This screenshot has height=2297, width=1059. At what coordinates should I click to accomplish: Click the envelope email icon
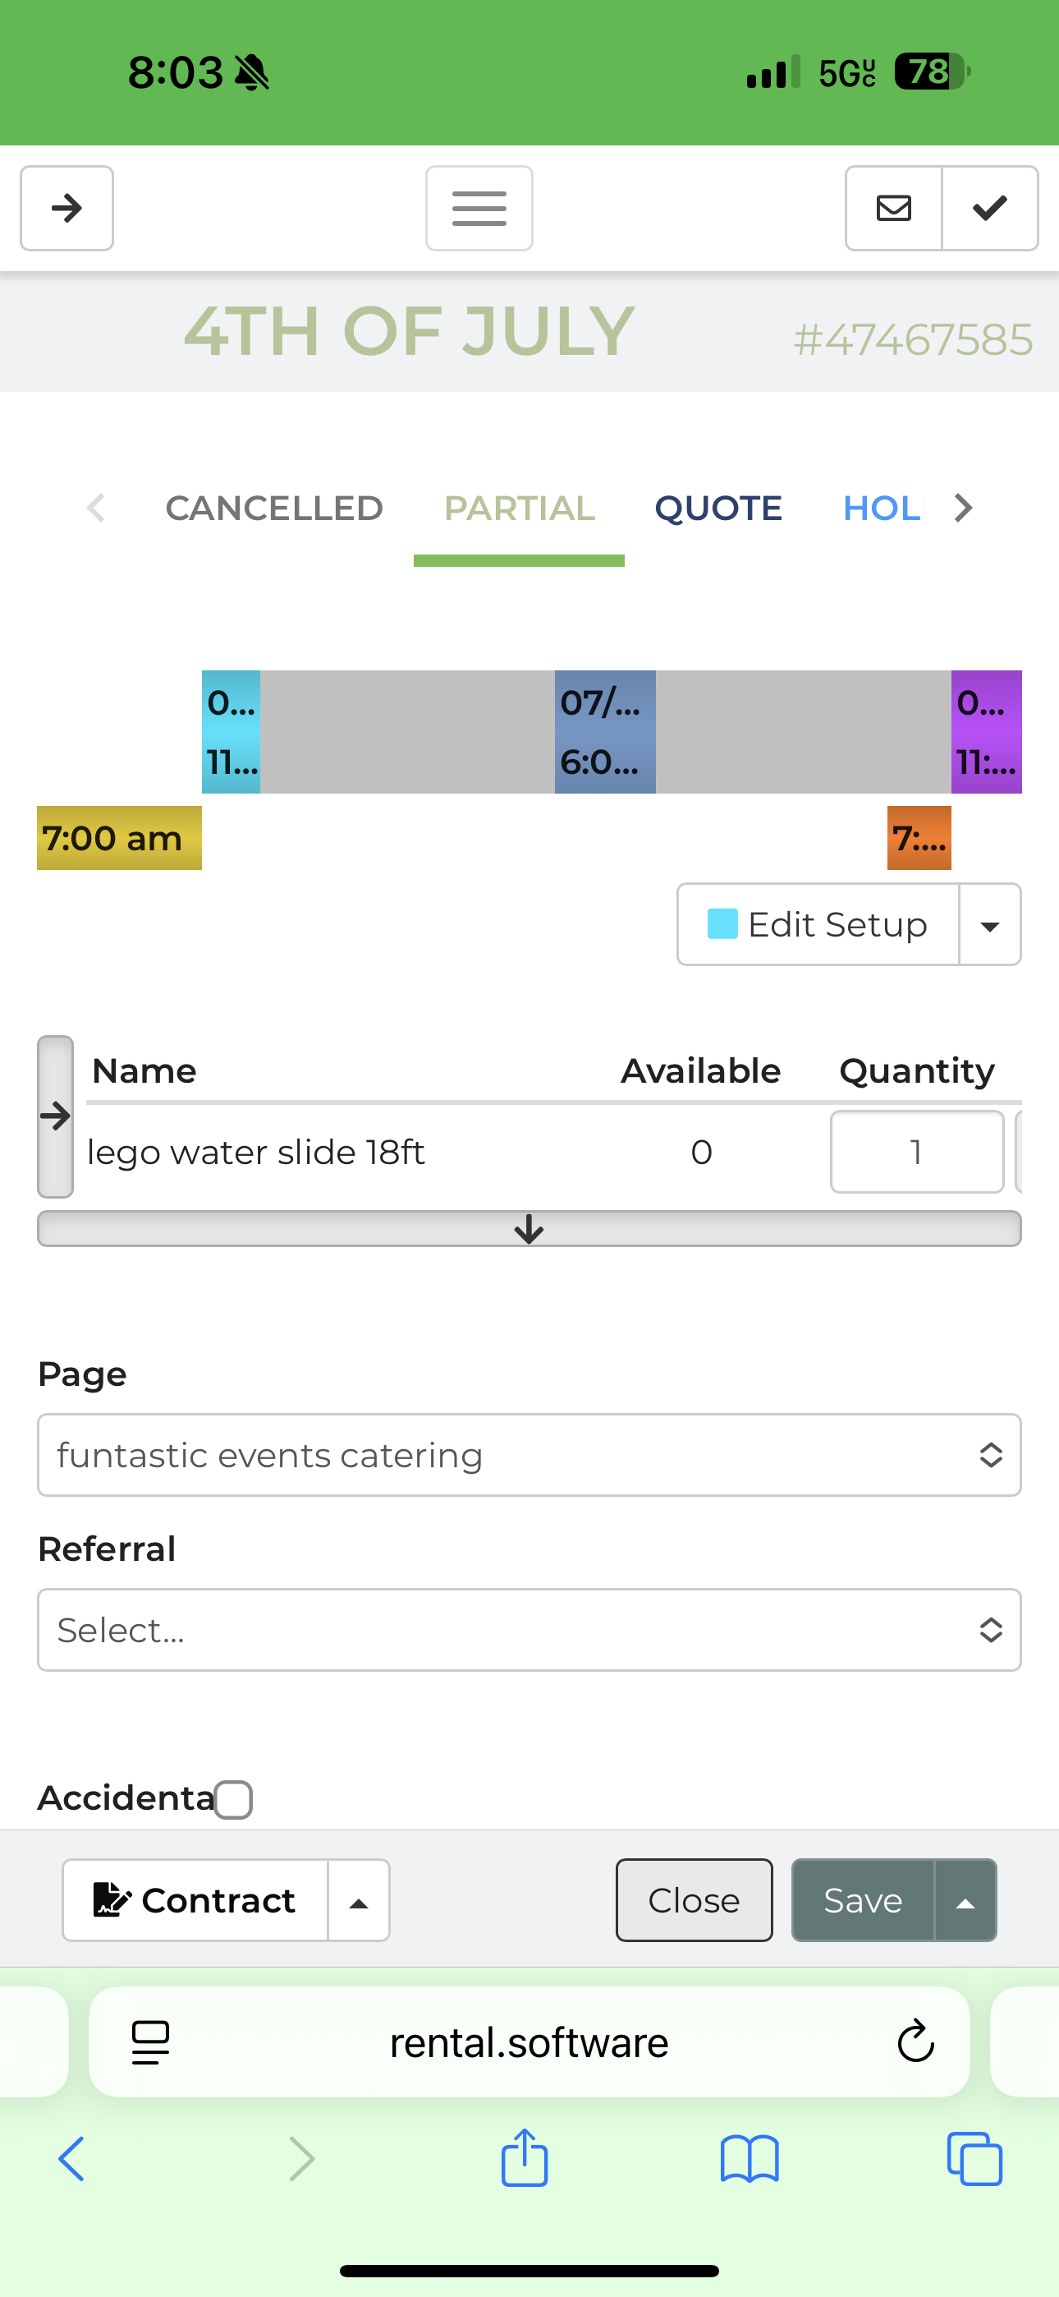pyautogui.click(x=893, y=208)
